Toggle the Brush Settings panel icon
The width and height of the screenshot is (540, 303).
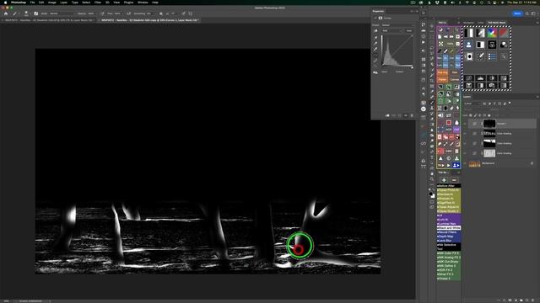[x=35, y=13]
